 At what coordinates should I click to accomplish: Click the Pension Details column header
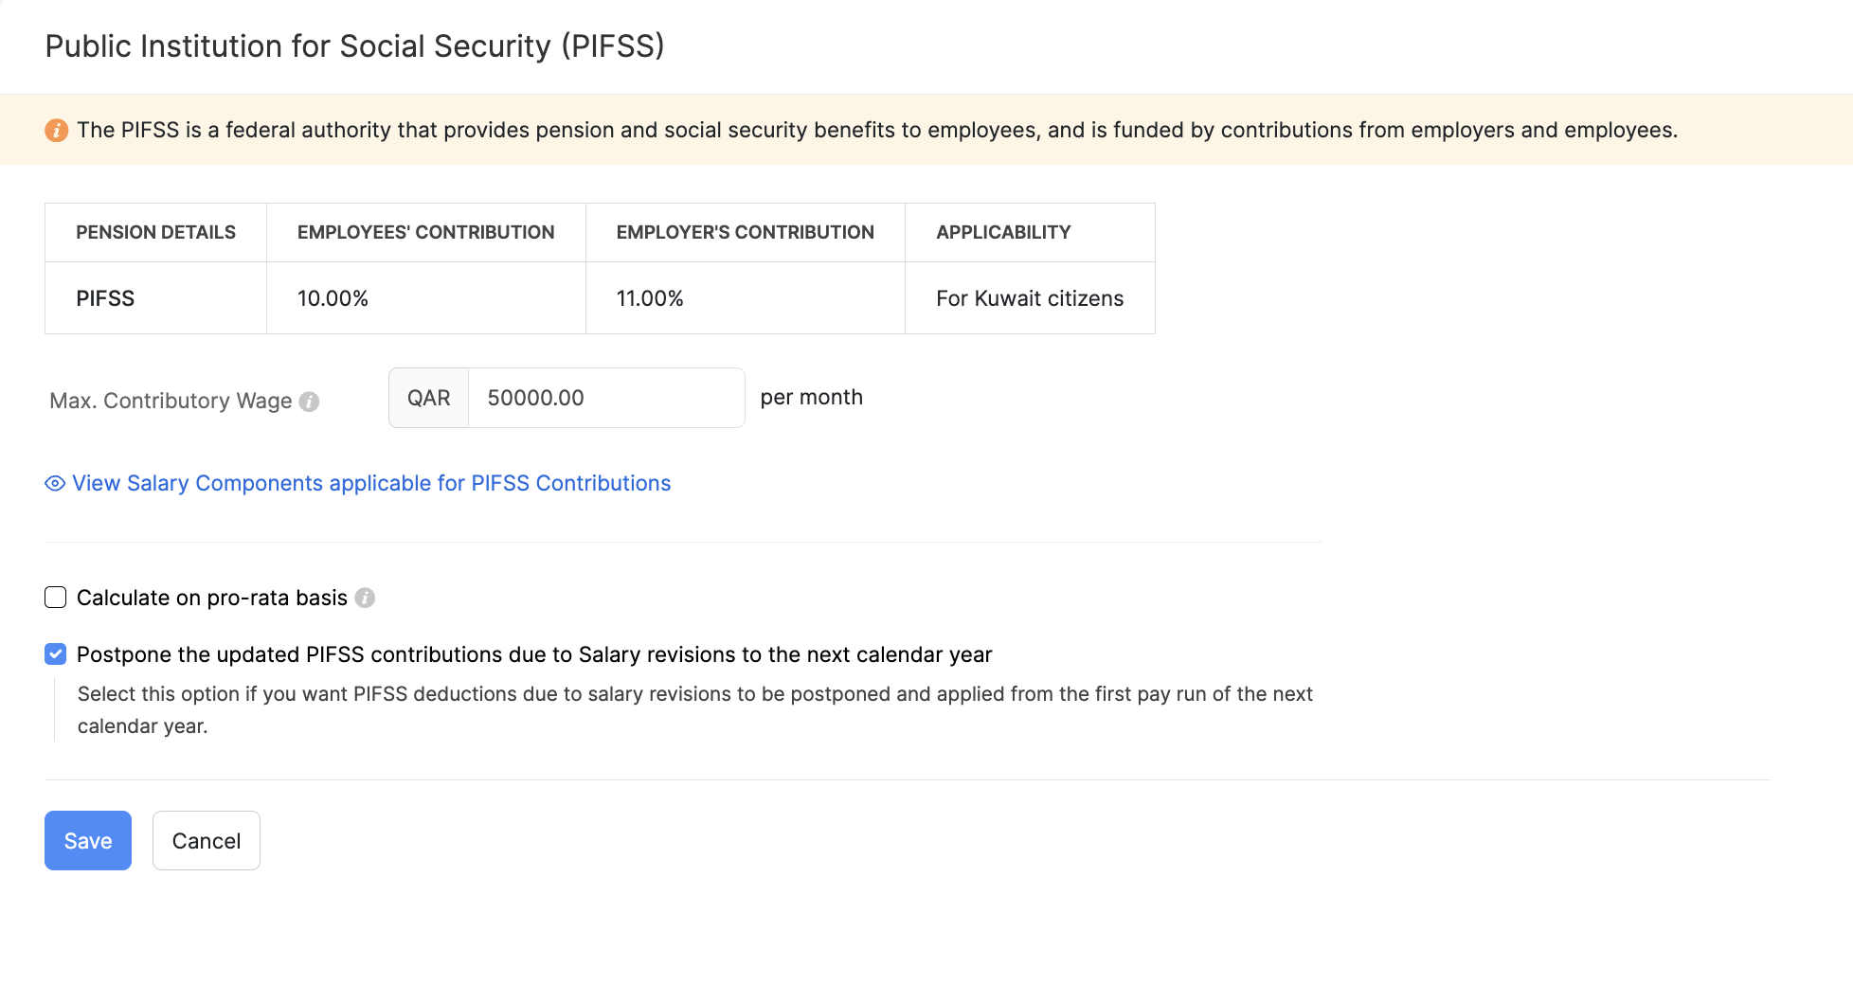pyautogui.click(x=155, y=233)
